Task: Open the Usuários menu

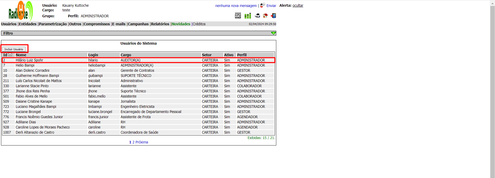Action: click(9, 24)
